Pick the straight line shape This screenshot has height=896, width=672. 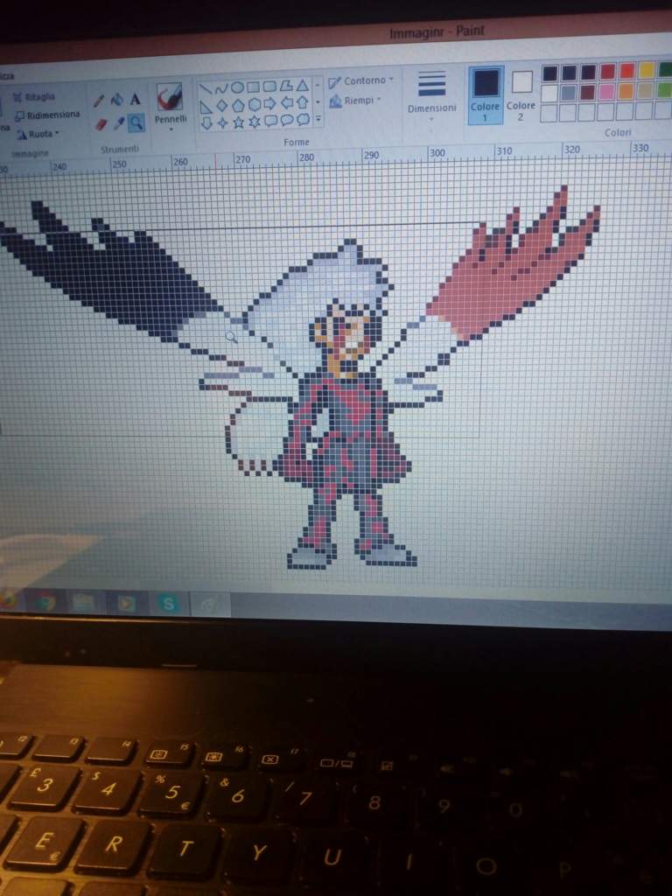[205, 89]
